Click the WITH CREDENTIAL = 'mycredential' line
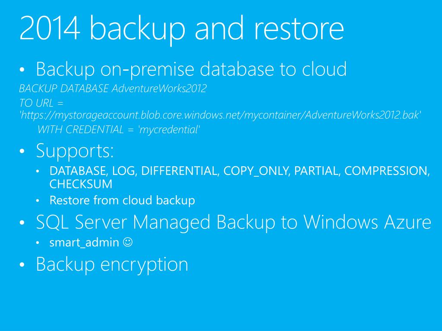The image size is (442, 331). click(x=119, y=130)
